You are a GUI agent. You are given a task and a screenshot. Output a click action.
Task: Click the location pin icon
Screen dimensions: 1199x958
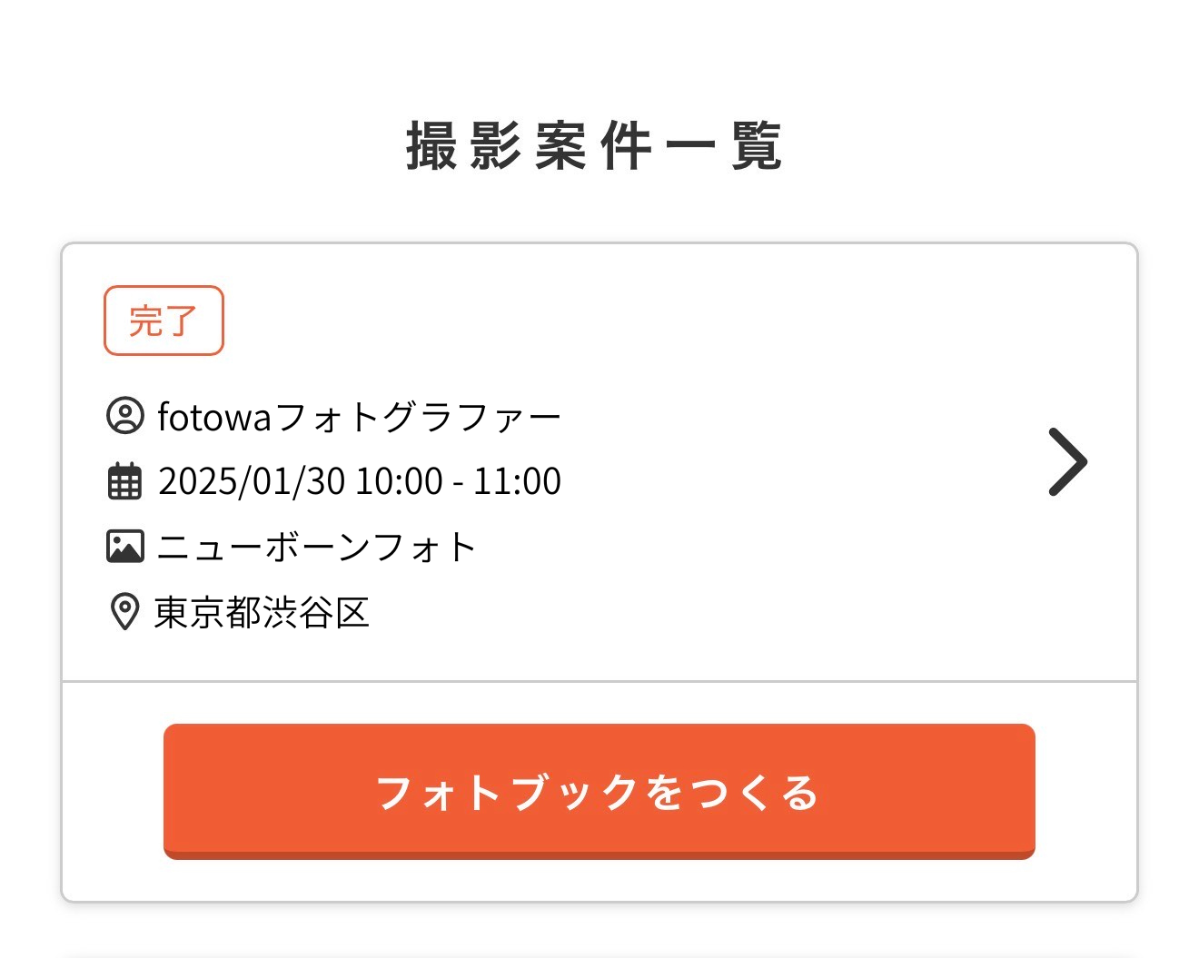124,612
